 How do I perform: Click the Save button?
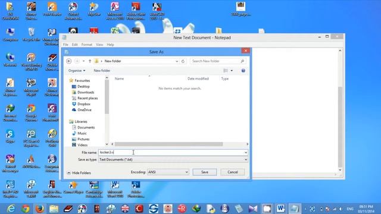(x=205, y=172)
